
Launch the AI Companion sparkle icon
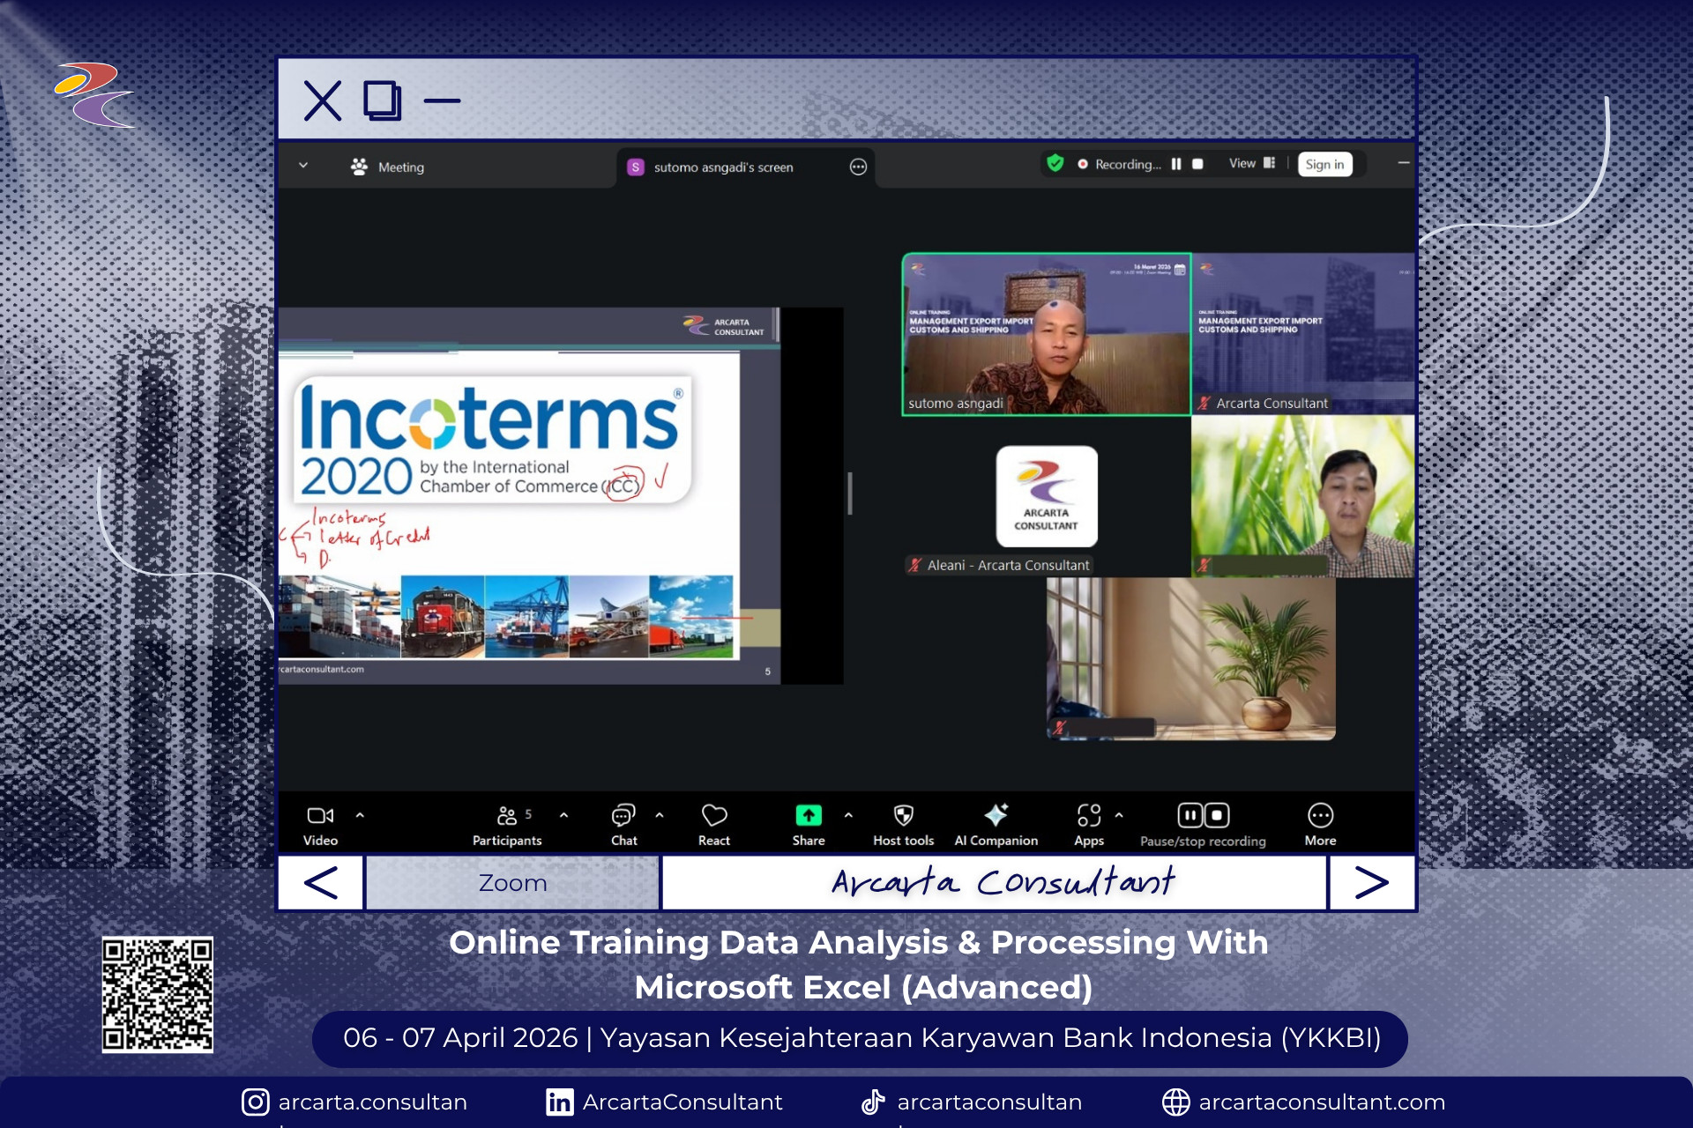coord(996,815)
